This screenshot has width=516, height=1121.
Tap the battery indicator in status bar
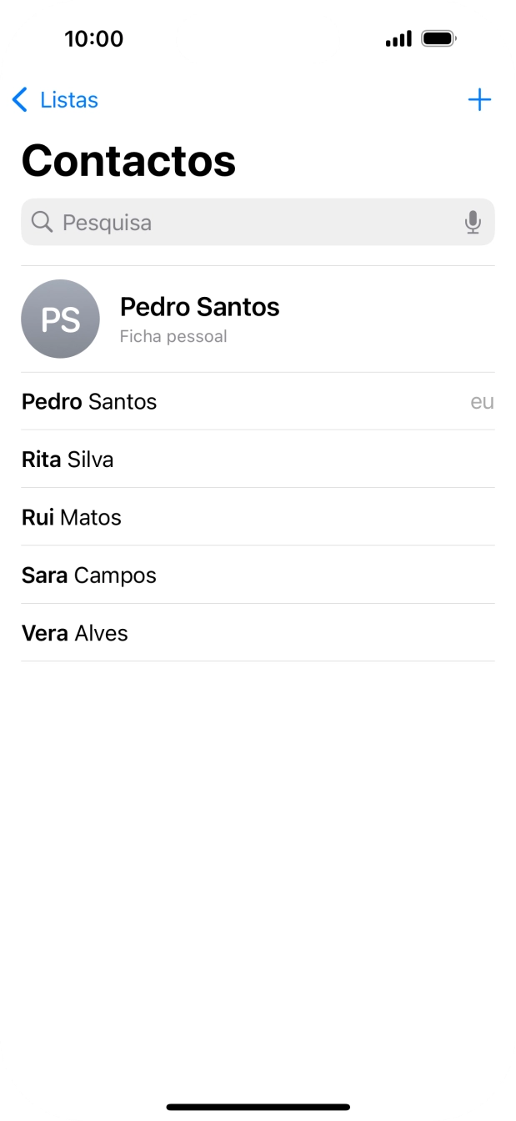pyautogui.click(x=438, y=38)
